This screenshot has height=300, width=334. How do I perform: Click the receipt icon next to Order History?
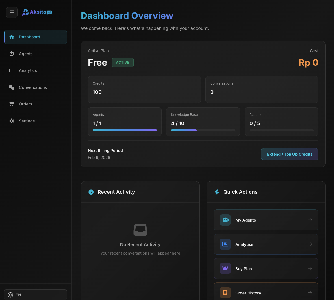(x=225, y=293)
